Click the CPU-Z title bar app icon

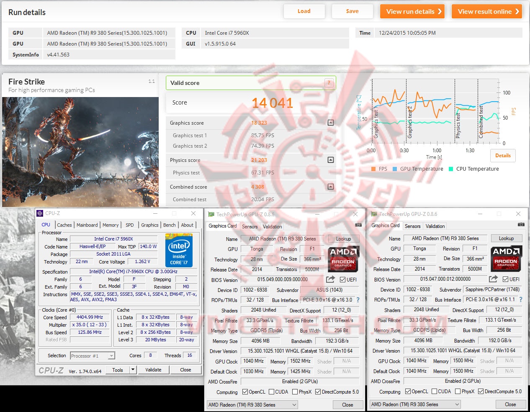(x=40, y=213)
